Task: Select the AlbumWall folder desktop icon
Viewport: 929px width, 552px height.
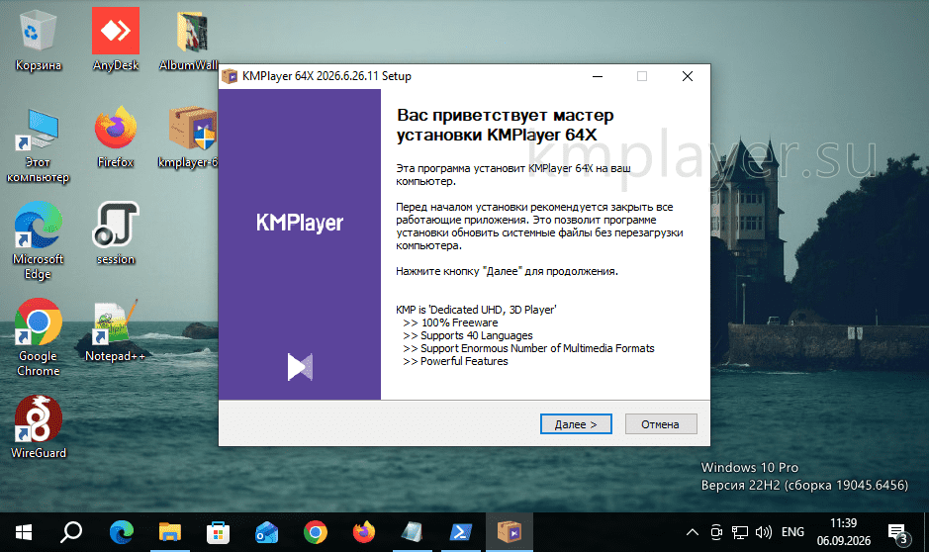Action: tap(190, 41)
